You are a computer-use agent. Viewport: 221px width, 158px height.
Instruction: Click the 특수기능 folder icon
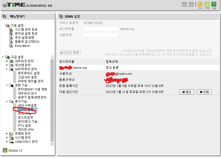point(11,102)
